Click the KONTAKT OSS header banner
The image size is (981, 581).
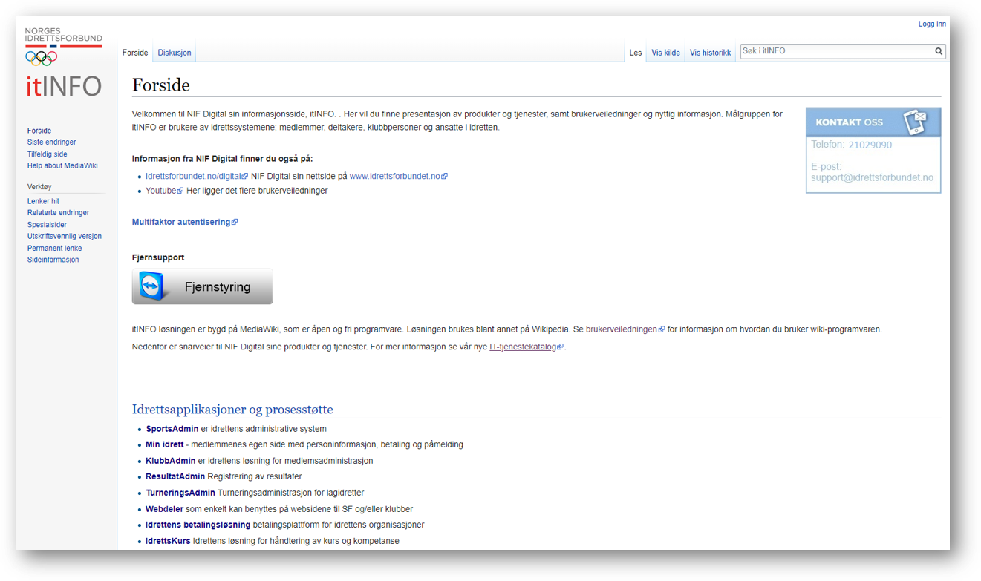coord(873,122)
